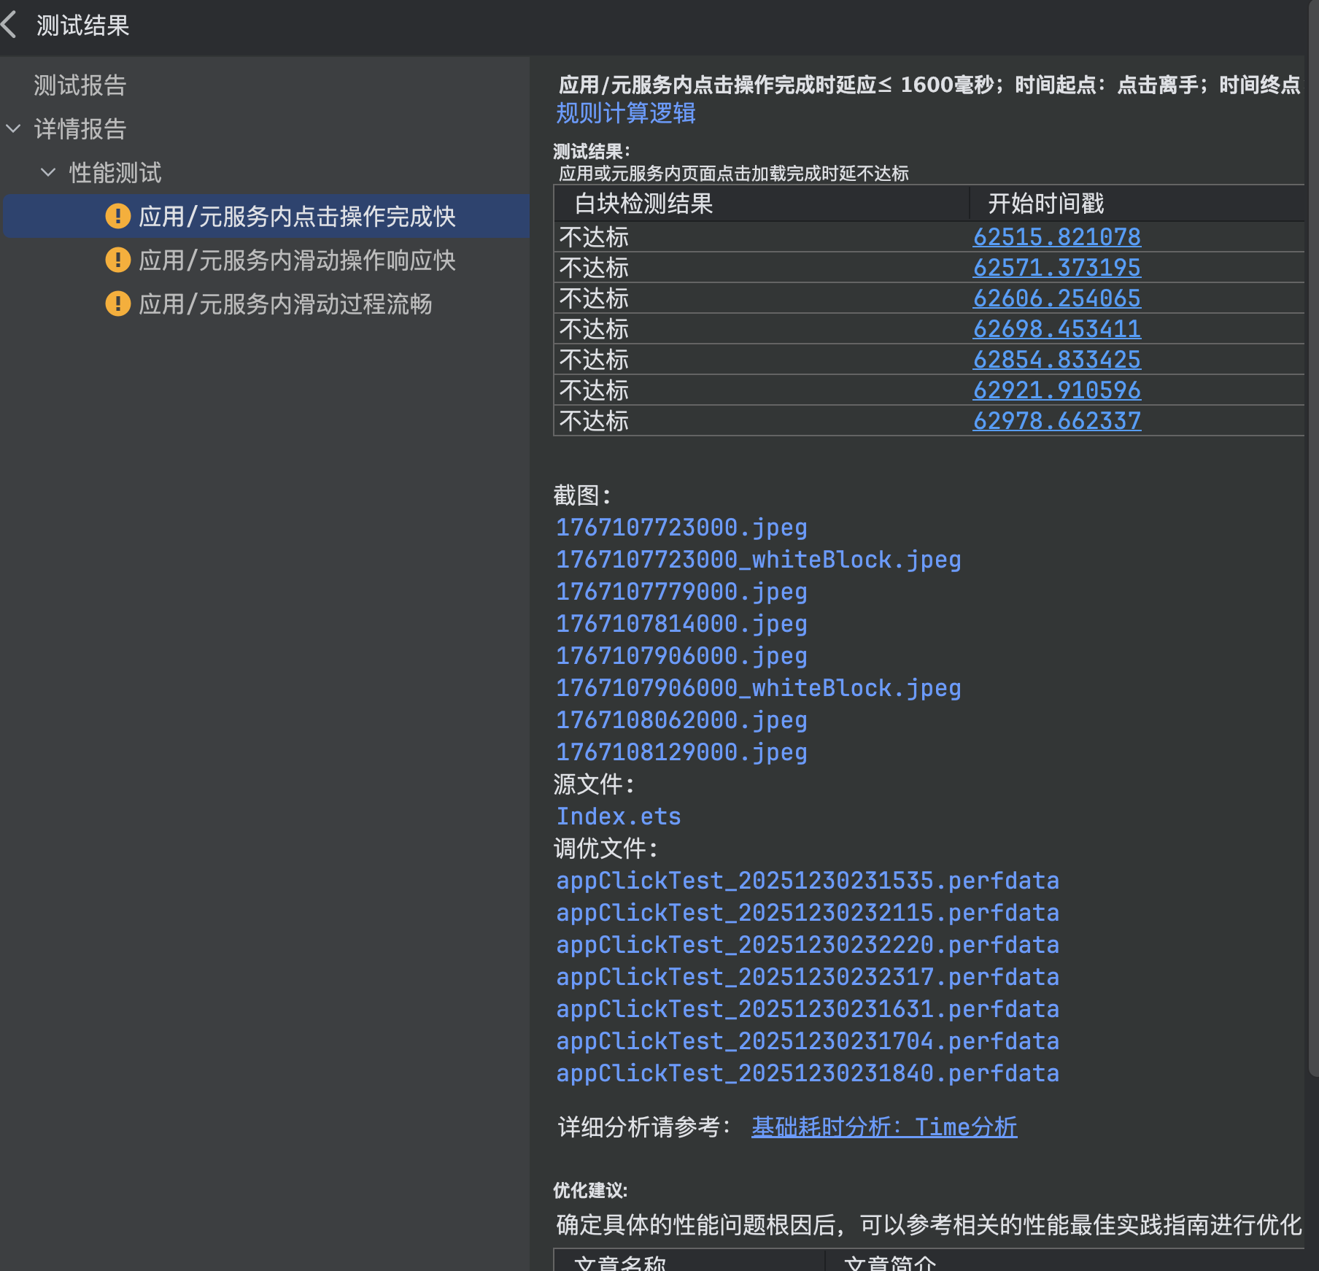The height and width of the screenshot is (1271, 1319).
Task: Open appClickTest_20251230231704.perfdata file
Action: click(x=808, y=1041)
